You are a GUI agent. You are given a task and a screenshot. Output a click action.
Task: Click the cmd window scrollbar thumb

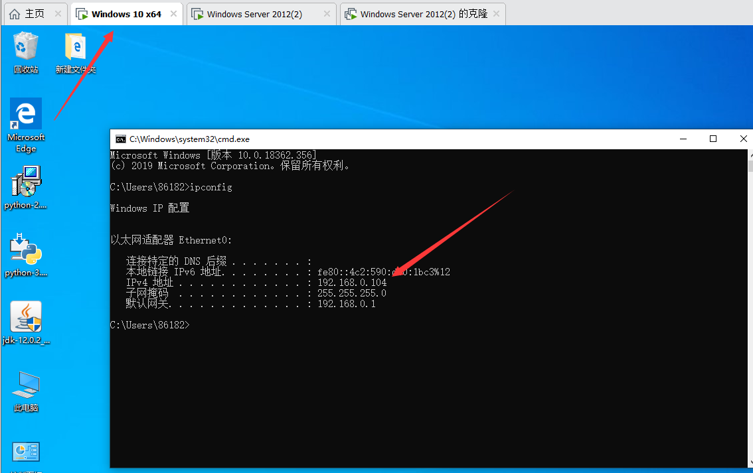coord(750,166)
